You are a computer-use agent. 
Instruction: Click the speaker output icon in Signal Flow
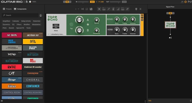click(x=170, y=38)
